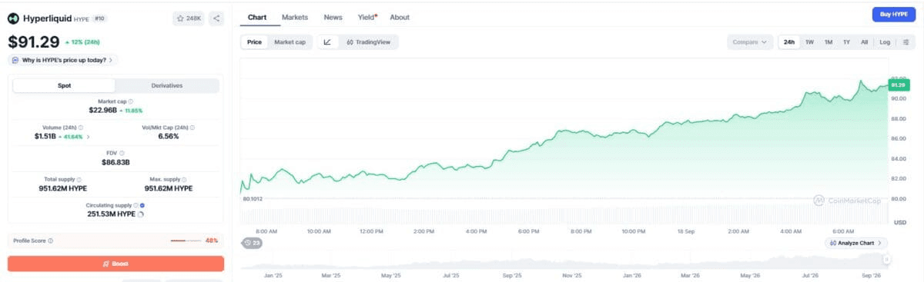This screenshot has width=924, height=282.
Task: Set chart range to 1Y
Action: (846, 42)
